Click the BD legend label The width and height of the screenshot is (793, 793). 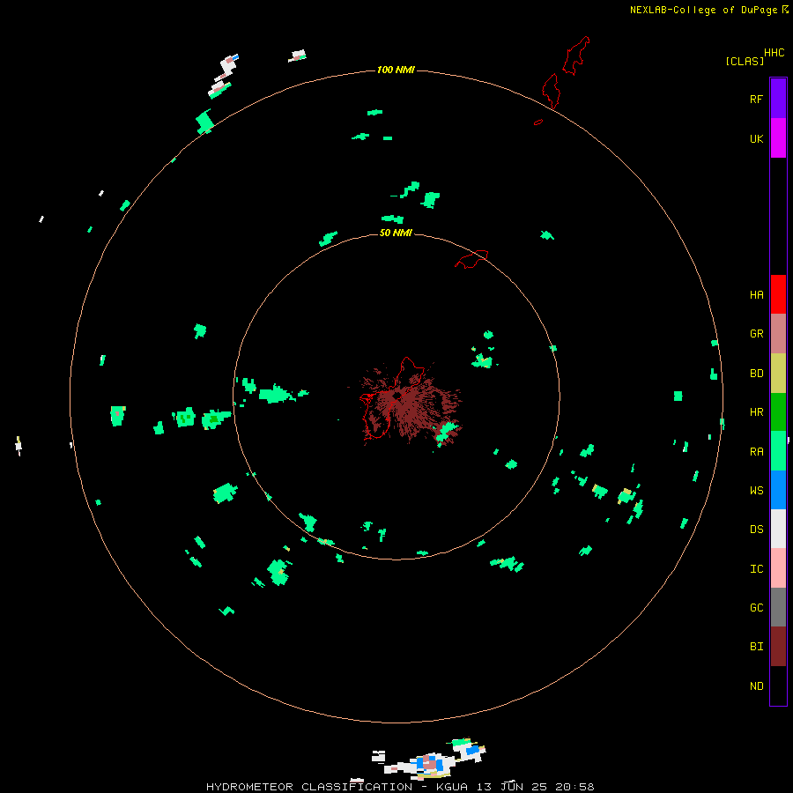pos(756,374)
